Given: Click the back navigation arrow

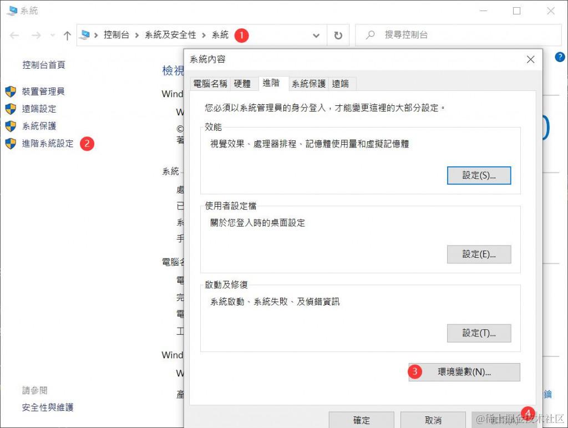Looking at the screenshot, I should click(x=14, y=35).
